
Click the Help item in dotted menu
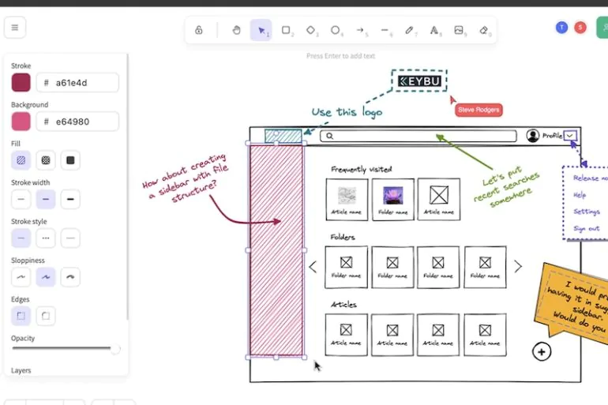click(580, 195)
